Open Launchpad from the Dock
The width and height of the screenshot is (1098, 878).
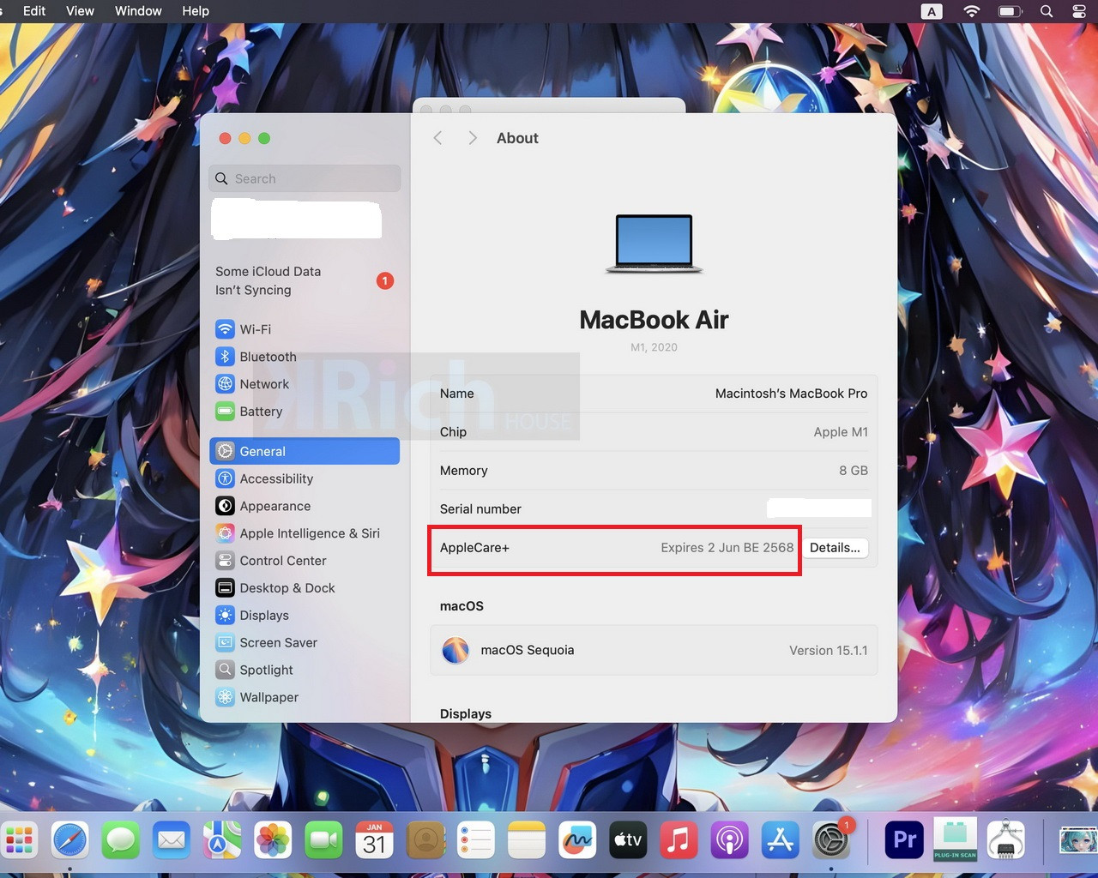(x=19, y=840)
